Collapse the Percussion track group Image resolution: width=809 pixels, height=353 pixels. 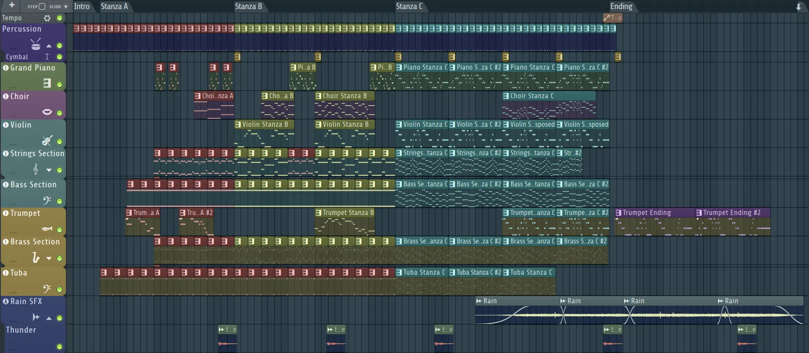tap(49, 46)
